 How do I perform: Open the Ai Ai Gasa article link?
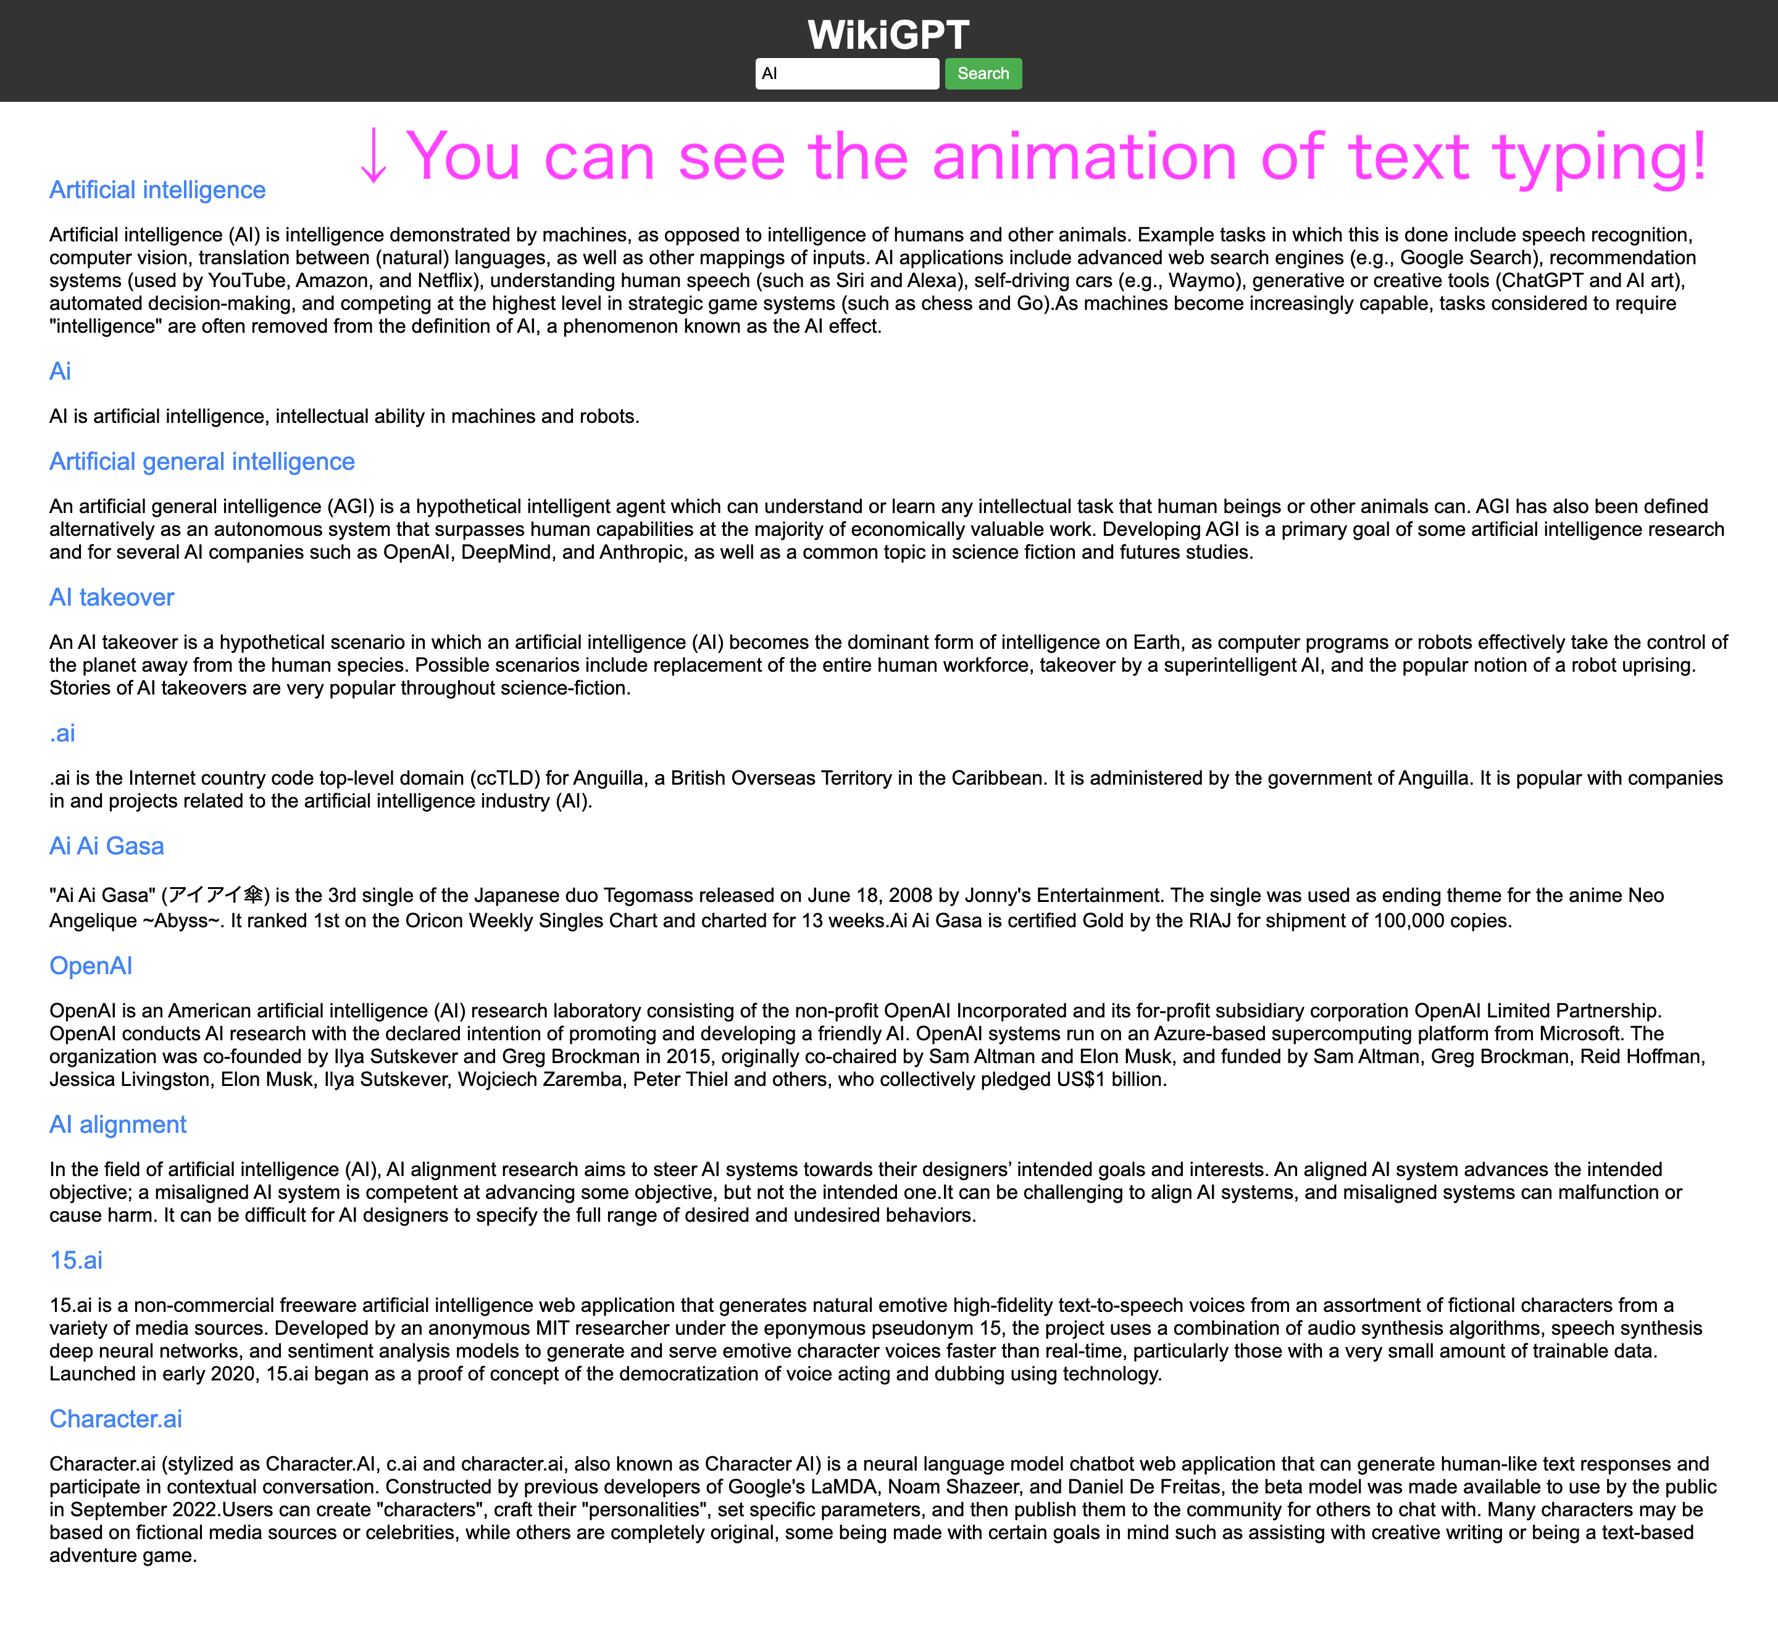pos(106,846)
